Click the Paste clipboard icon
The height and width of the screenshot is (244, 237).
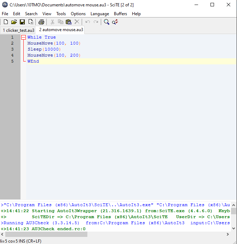point(69,22)
